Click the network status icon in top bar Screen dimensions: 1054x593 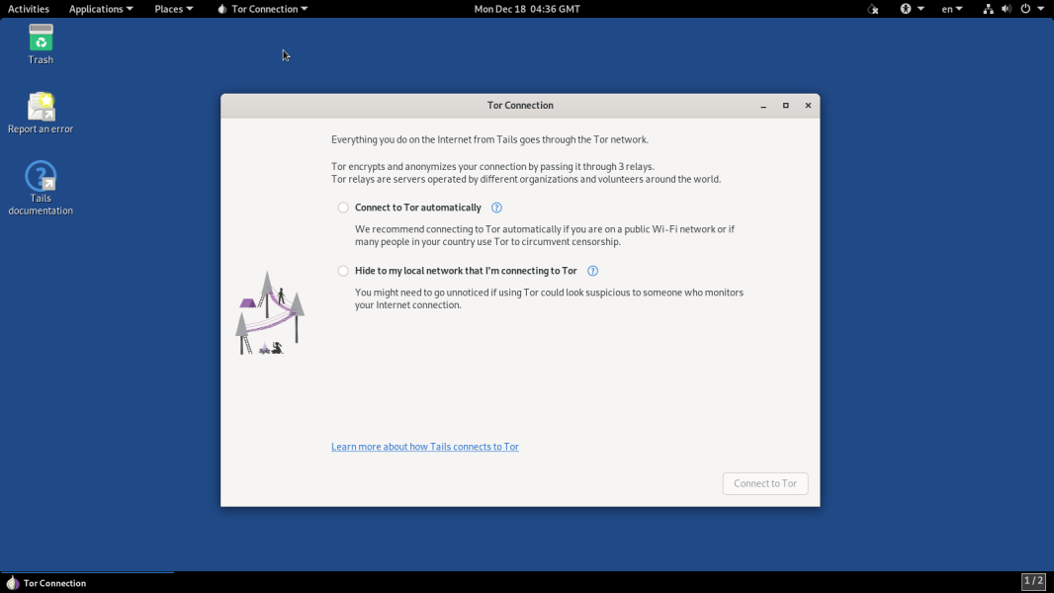point(988,9)
